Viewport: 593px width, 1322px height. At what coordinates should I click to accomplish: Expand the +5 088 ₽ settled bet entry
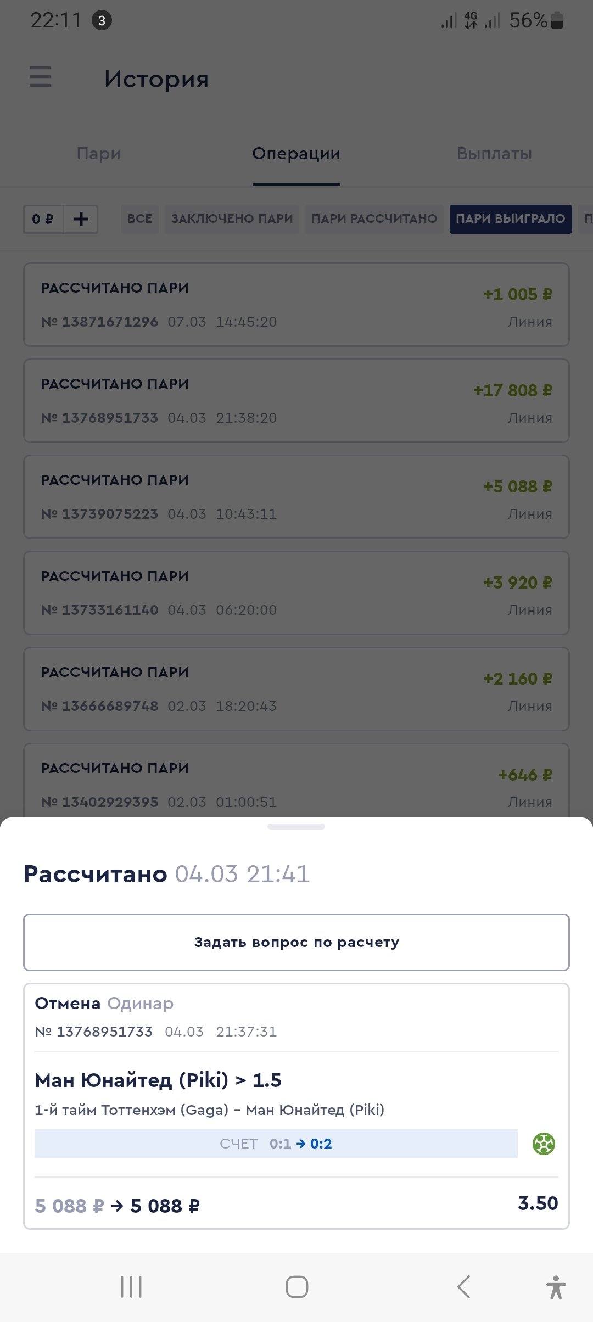coord(296,497)
